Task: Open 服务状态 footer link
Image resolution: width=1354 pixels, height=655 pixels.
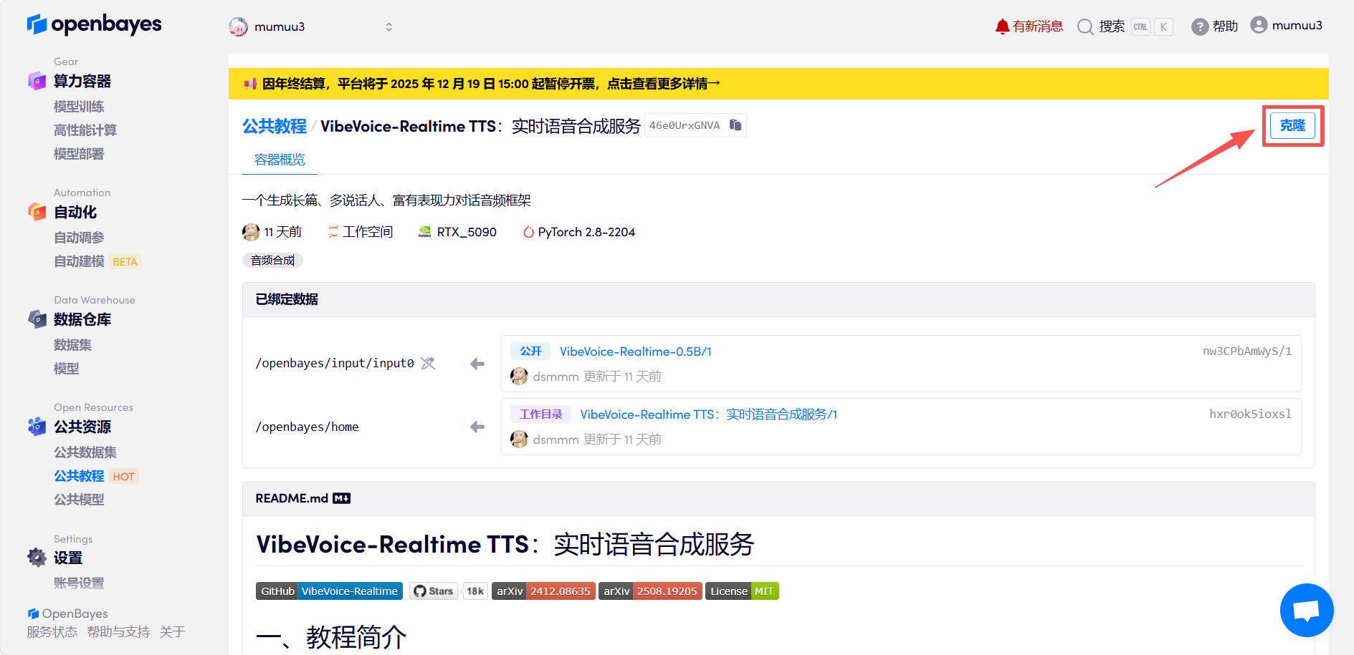Action: tap(52, 632)
